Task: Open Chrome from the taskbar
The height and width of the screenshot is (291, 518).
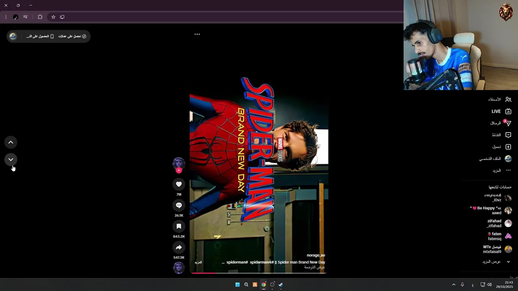Action: [263, 285]
